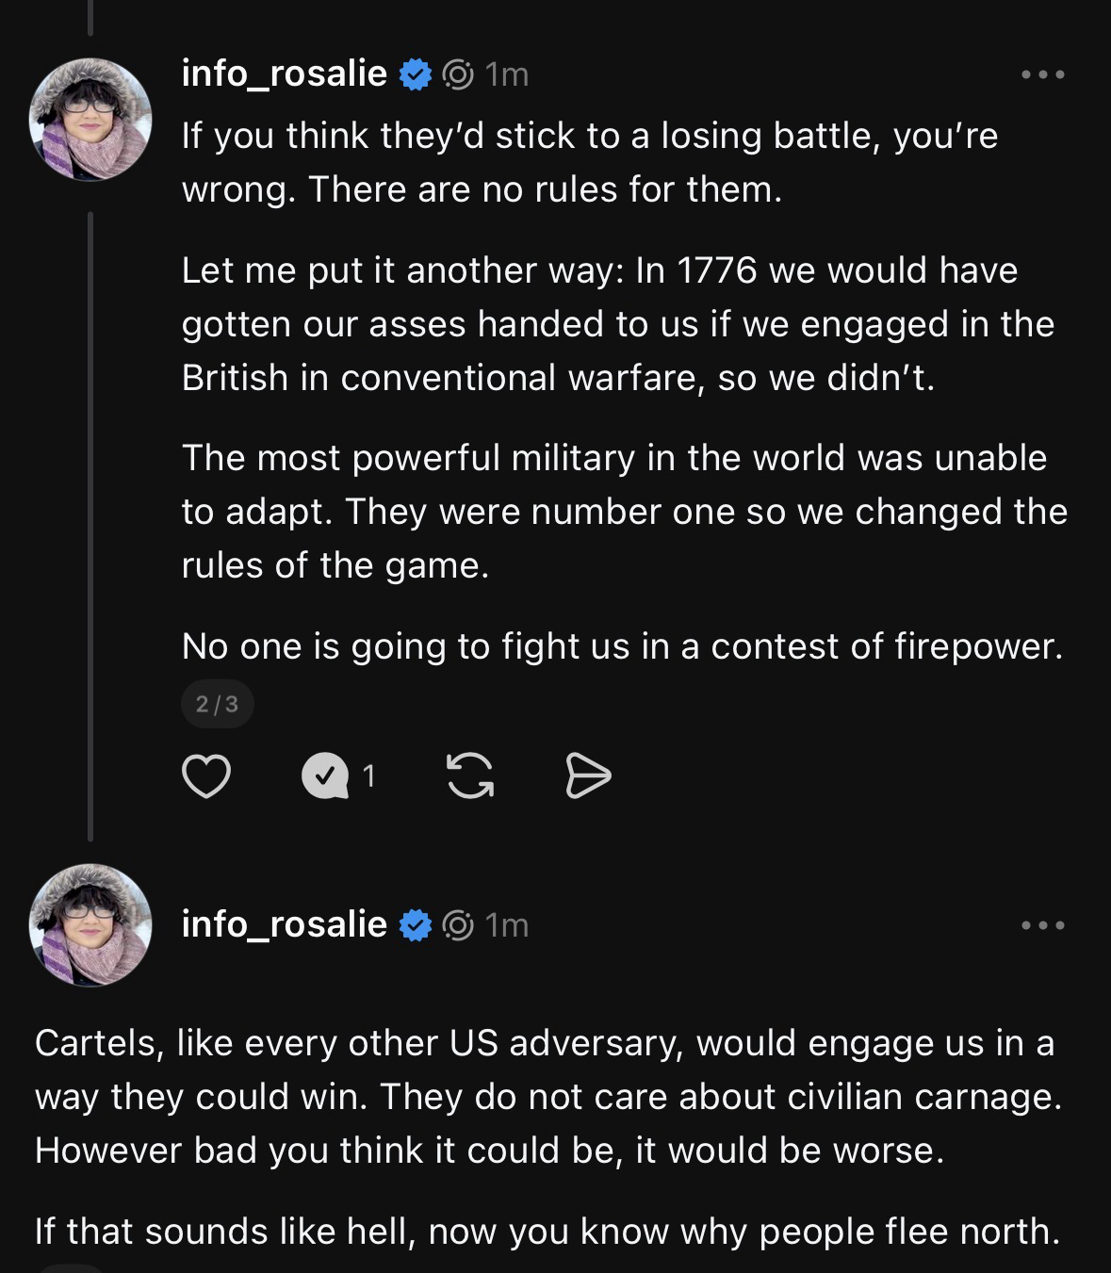Click the circular icon beside second post's timestamp
The image size is (1111, 1273).
(x=458, y=925)
